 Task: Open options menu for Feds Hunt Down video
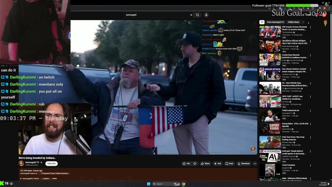[x=310, y=137]
